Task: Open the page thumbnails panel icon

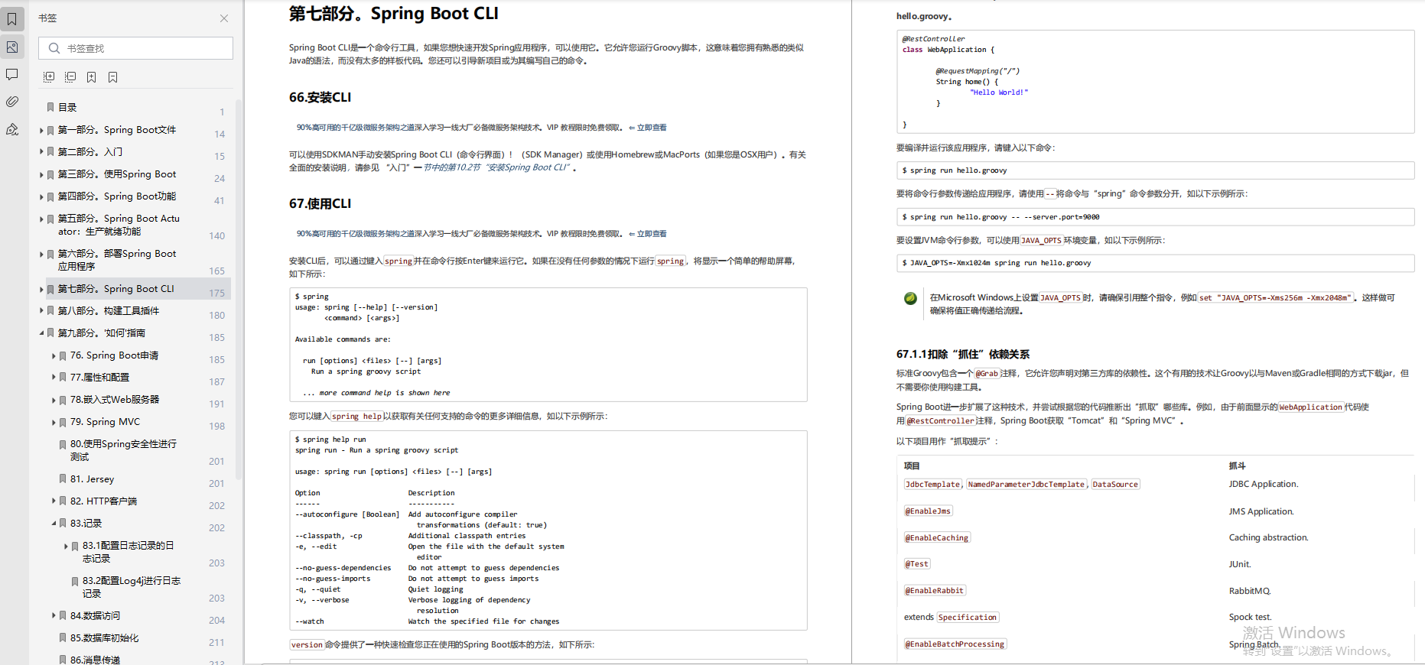Action: pyautogui.click(x=12, y=47)
